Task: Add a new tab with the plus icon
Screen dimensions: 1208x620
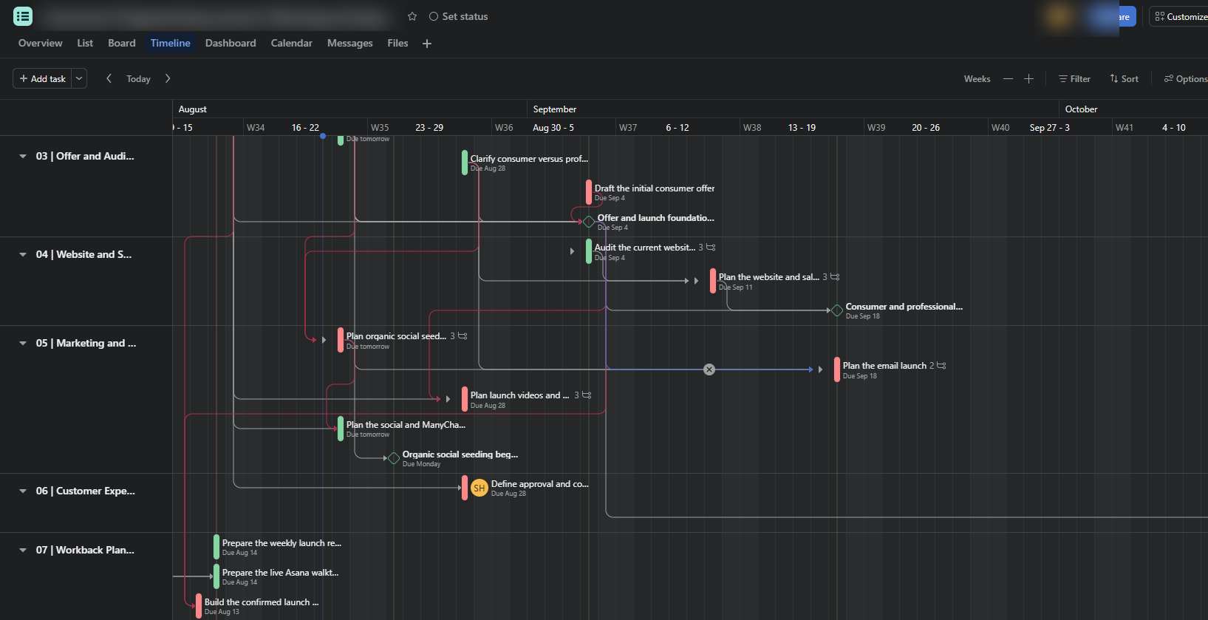Action: [x=427, y=44]
